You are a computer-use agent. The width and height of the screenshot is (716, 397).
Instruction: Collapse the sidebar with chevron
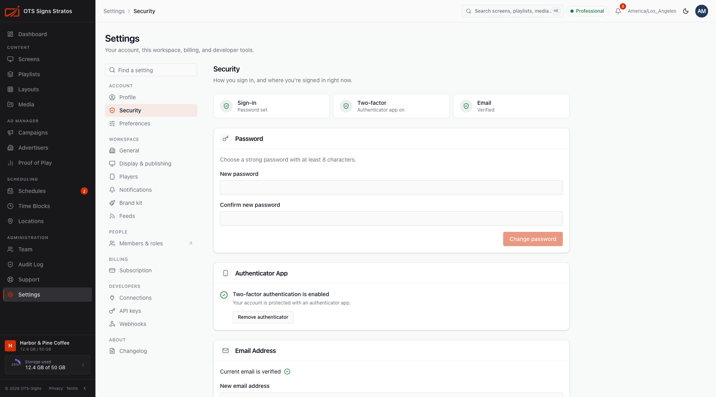85,388
